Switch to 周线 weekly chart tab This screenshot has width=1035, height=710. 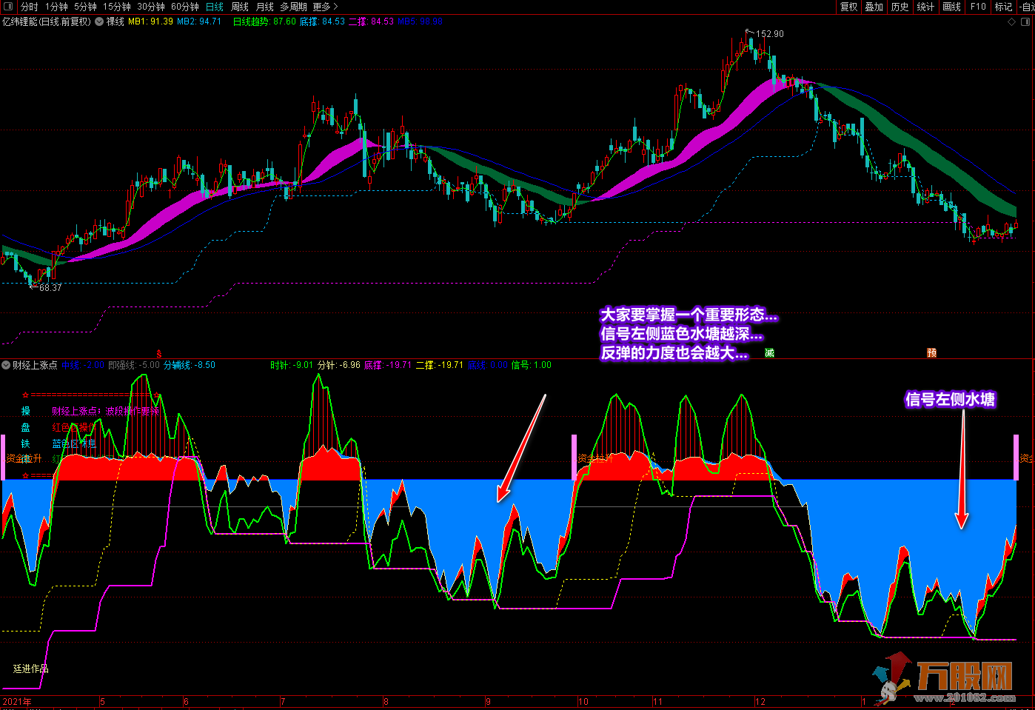240,7
